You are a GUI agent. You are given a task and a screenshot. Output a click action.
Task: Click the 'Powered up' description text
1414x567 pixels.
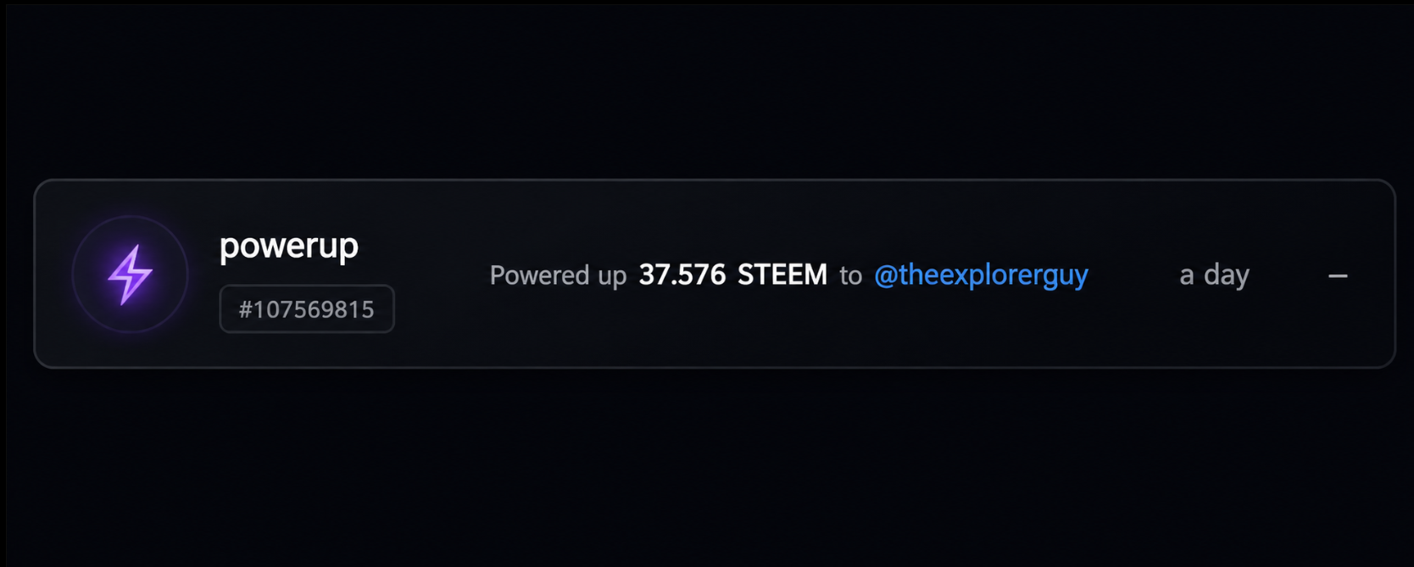click(x=558, y=275)
